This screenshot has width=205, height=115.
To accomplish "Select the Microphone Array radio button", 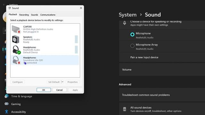I will [x=132, y=46].
